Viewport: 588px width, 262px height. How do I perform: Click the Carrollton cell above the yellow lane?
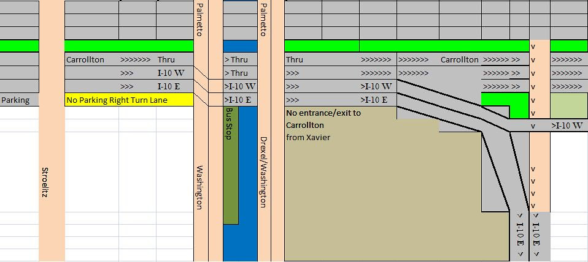92,59
